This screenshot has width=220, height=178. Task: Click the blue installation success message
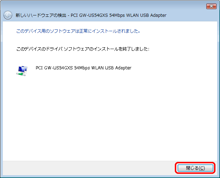(78, 31)
